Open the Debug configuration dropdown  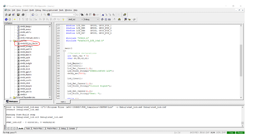point(98,19)
